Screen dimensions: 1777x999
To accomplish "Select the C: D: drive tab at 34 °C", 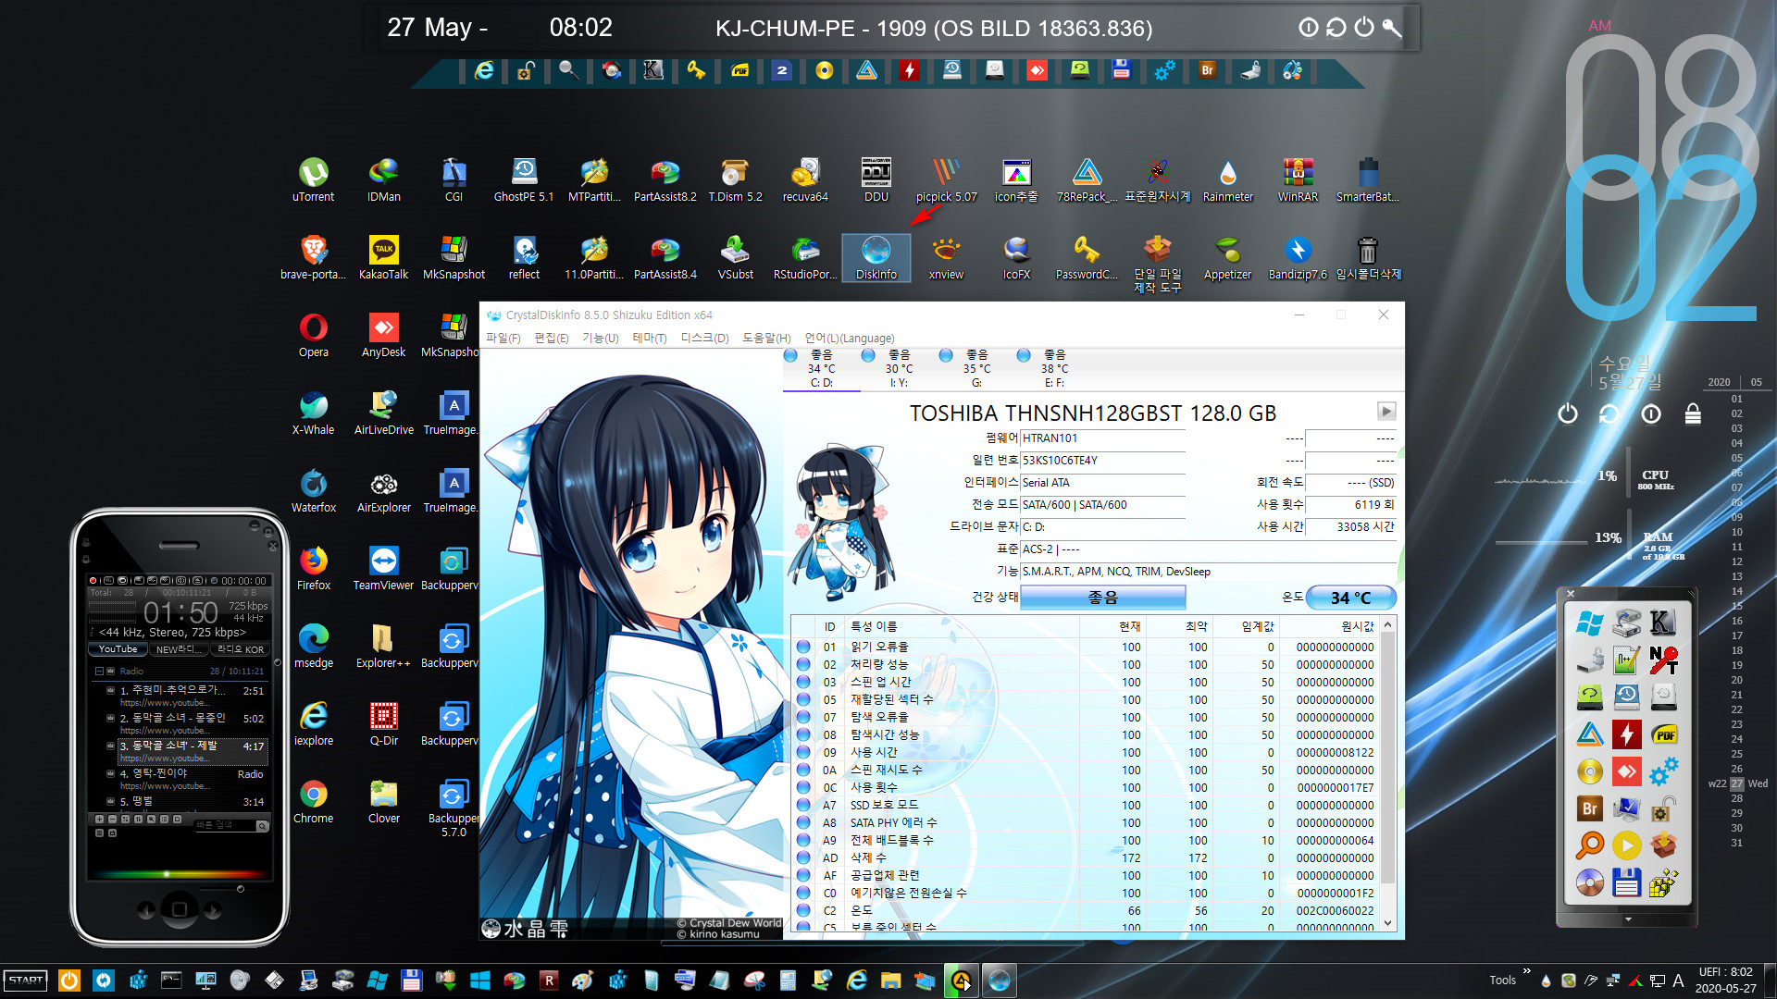I will 821,368.
